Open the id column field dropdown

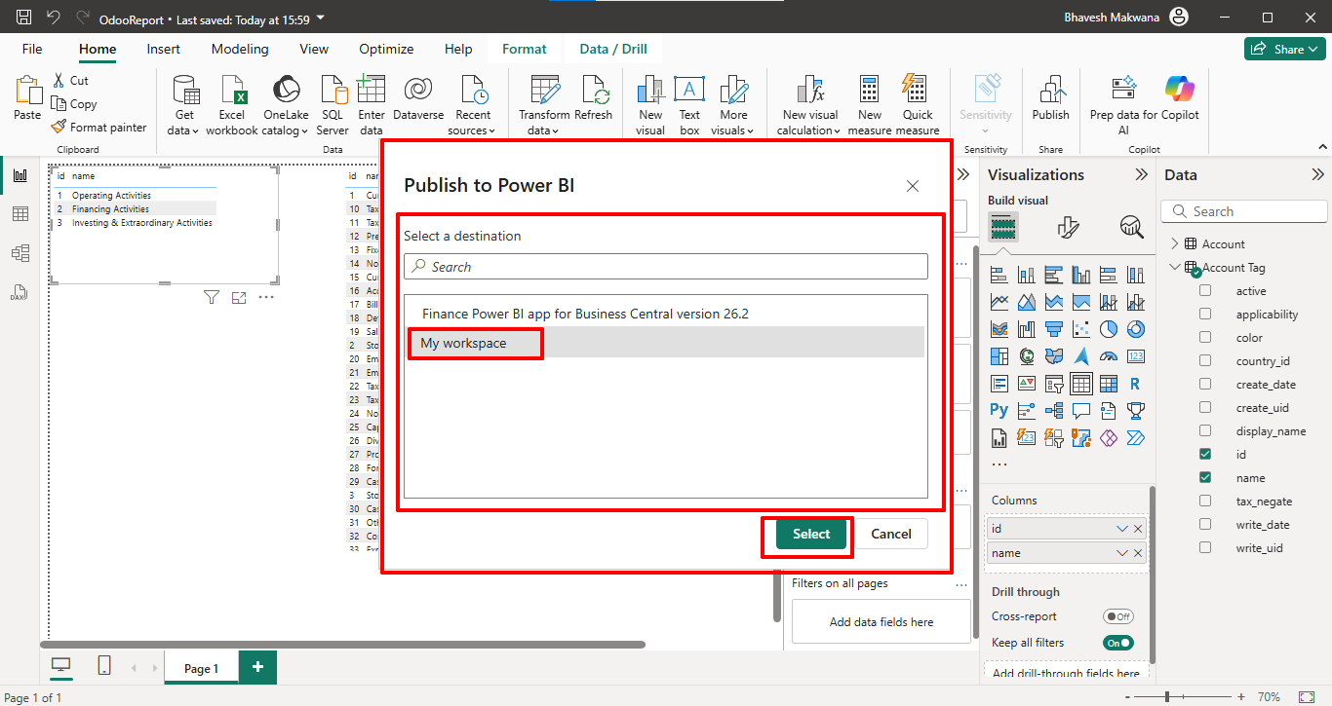(1122, 529)
